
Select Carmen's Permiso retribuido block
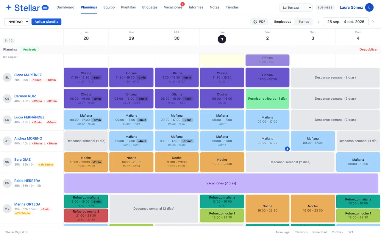pos(267,98)
